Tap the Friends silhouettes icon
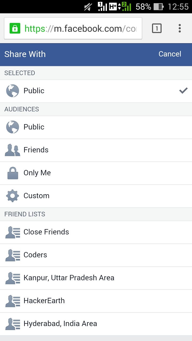Image resolution: width=192 pixels, height=341 pixels. coord(13,150)
